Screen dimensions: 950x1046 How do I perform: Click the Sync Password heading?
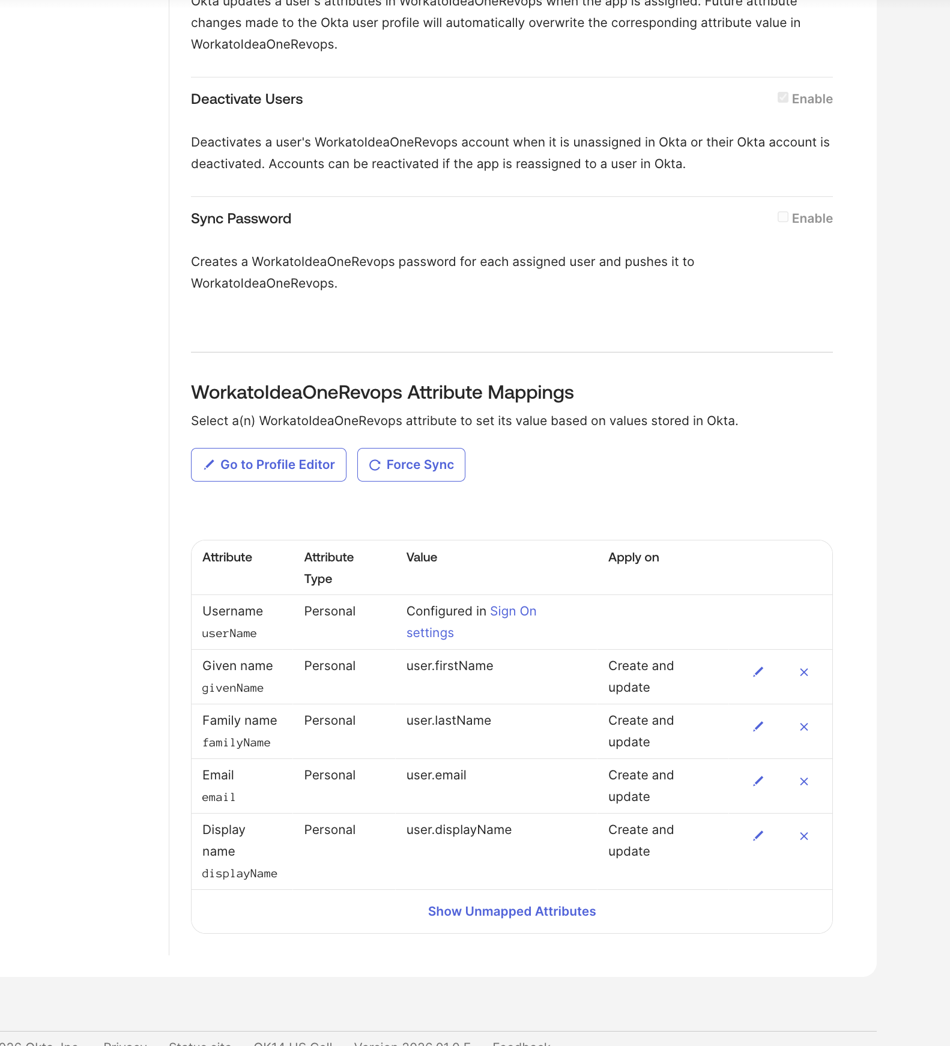[241, 219]
